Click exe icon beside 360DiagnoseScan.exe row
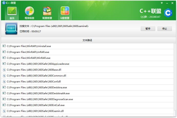This screenshot has height=118, width=177. [4, 99]
